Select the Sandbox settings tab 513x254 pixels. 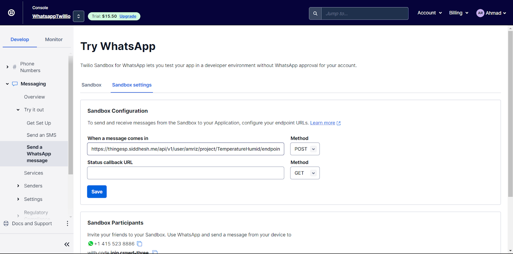[x=132, y=85]
